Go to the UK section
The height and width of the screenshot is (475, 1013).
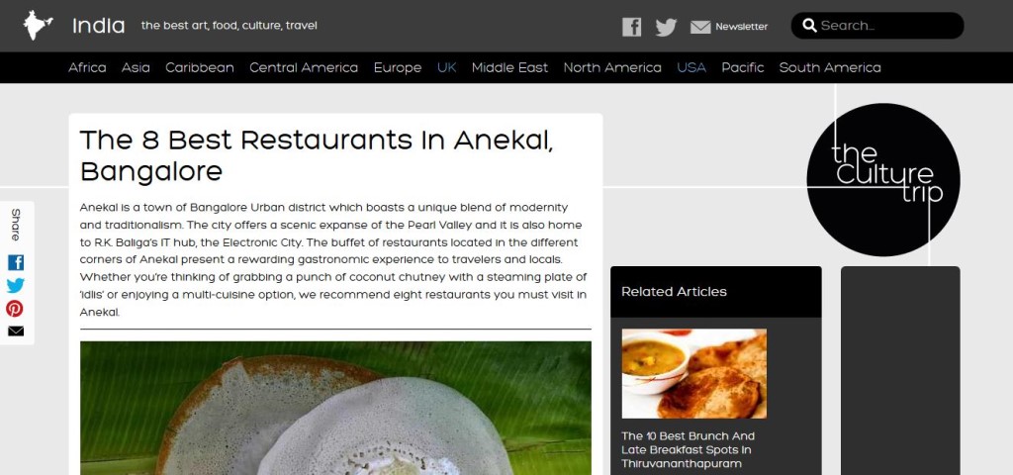446,67
